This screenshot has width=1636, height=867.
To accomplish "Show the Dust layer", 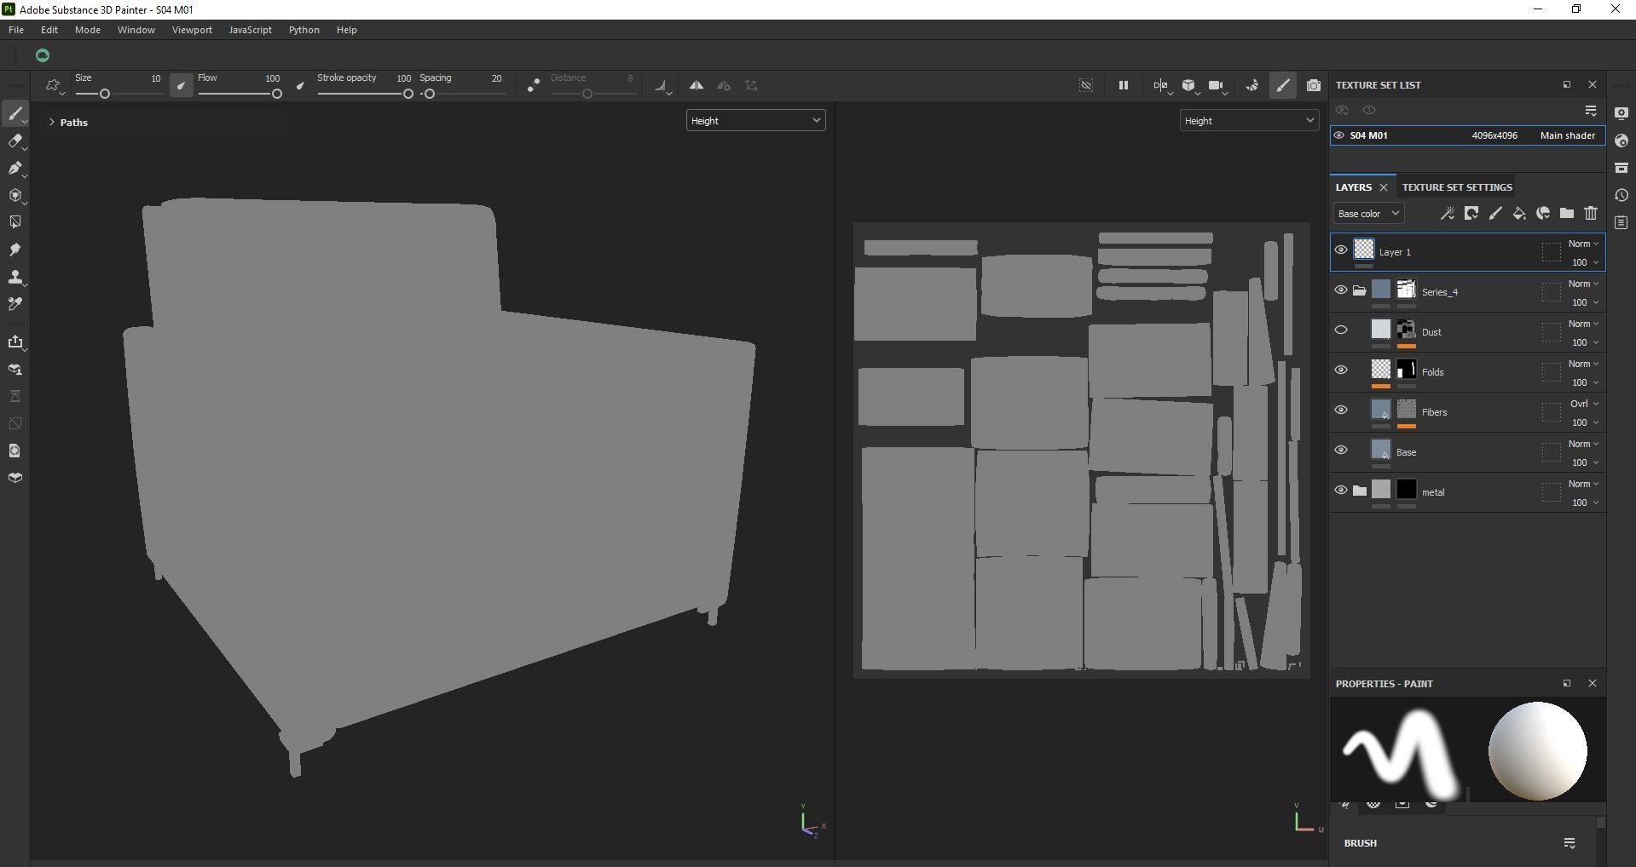I will click(x=1340, y=330).
